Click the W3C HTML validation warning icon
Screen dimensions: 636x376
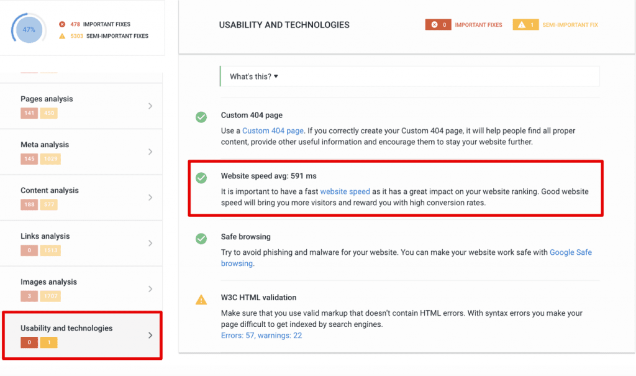[201, 299]
